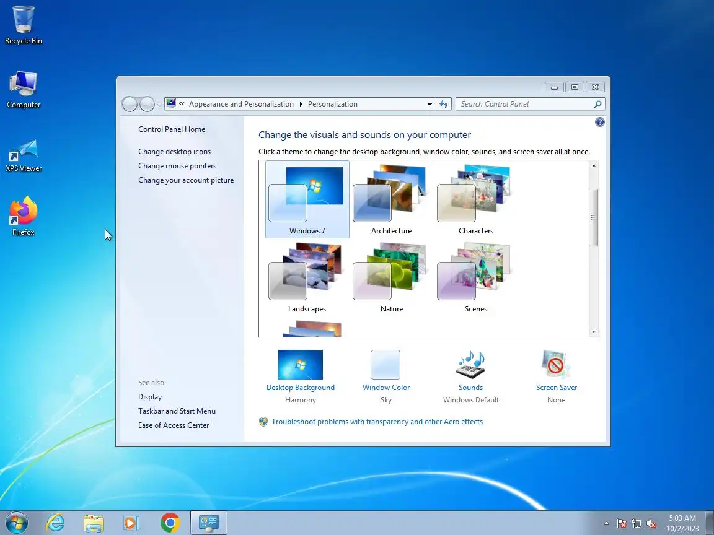Open the address bar history dropdown
Image resolution: width=714 pixels, height=535 pixels.
click(430, 104)
